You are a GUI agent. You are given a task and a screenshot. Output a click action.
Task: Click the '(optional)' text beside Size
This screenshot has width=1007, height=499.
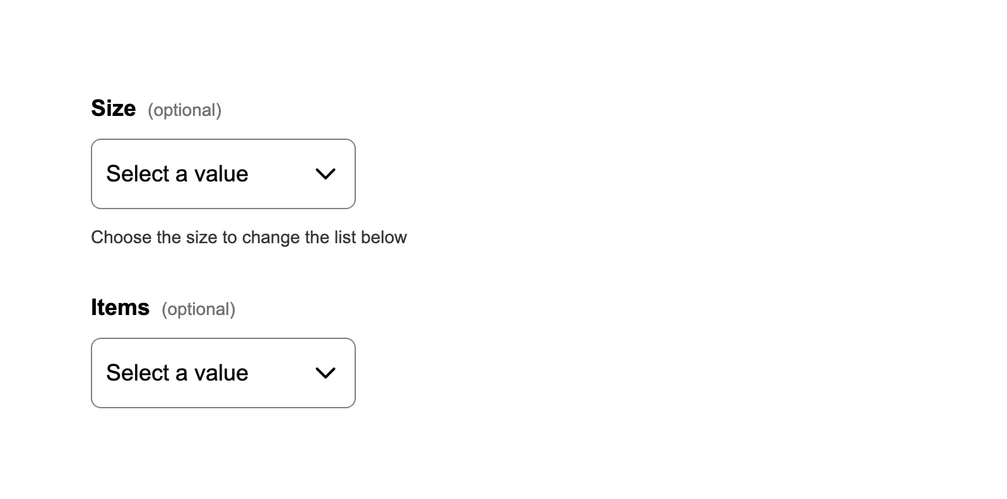tap(184, 110)
